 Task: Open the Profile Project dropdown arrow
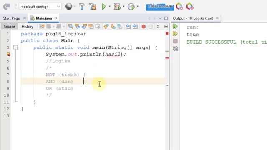(x=138, y=7)
